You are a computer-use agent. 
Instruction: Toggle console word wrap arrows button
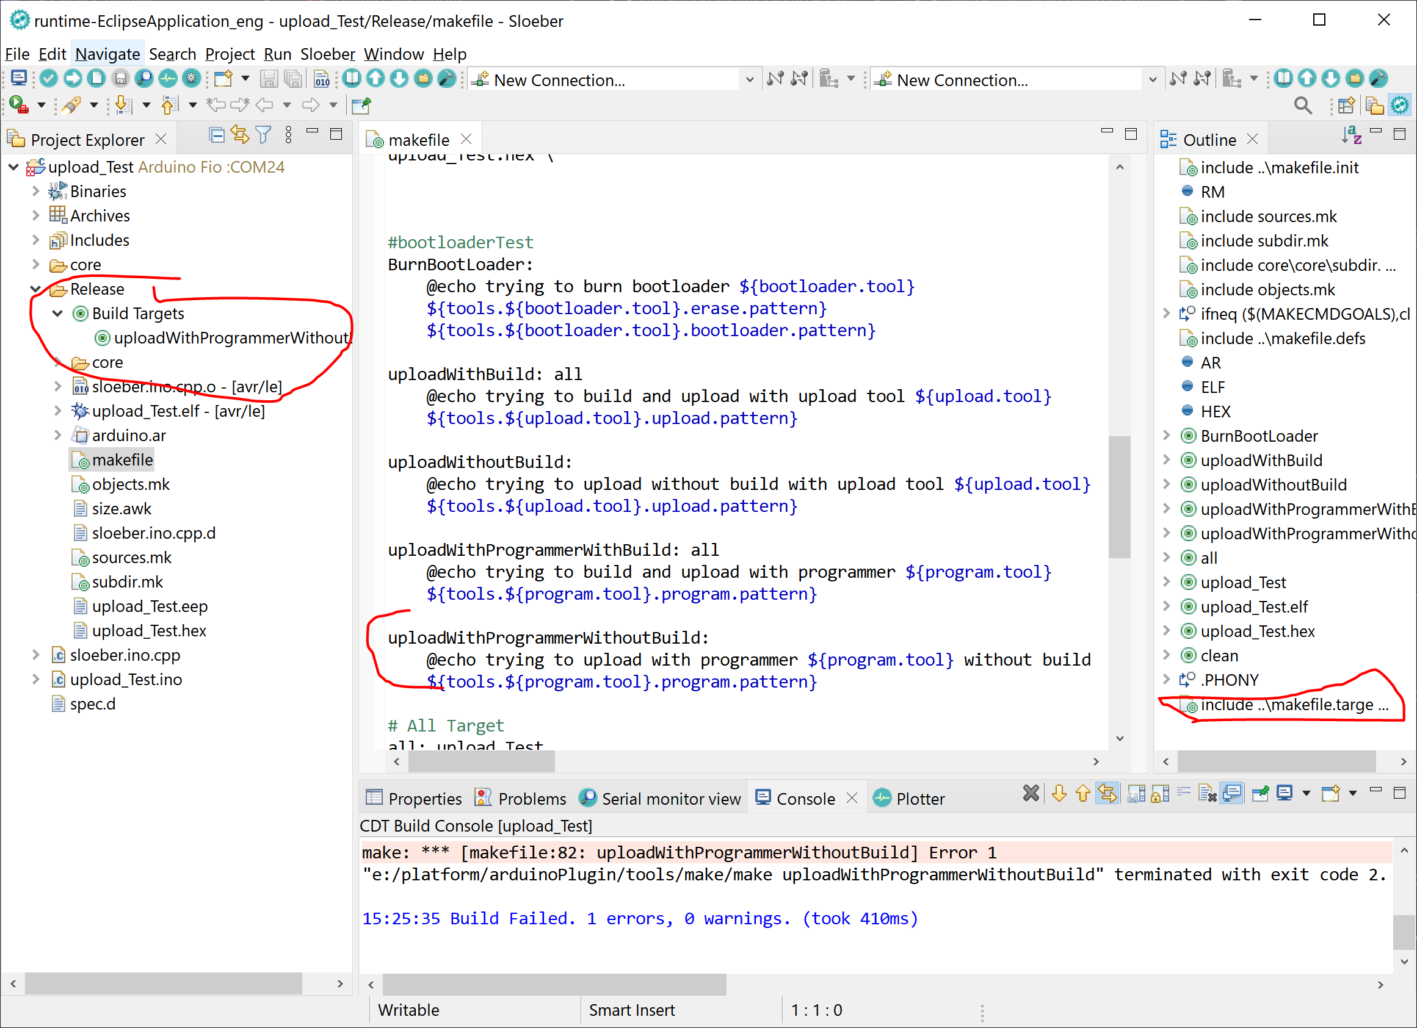(x=1107, y=794)
